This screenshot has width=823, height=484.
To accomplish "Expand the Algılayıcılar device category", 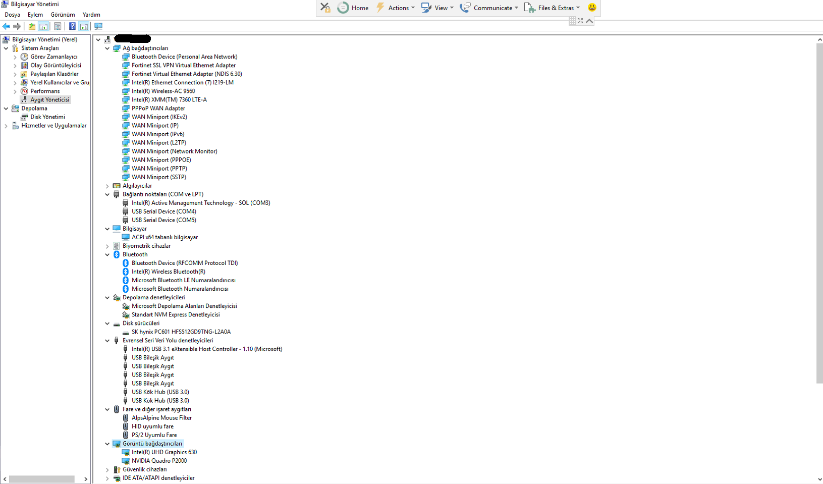I will (107, 186).
